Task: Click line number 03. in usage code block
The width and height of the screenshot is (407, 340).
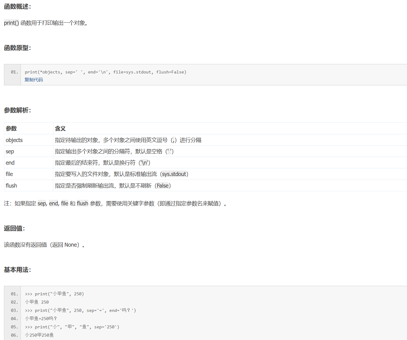Action: pos(14,310)
